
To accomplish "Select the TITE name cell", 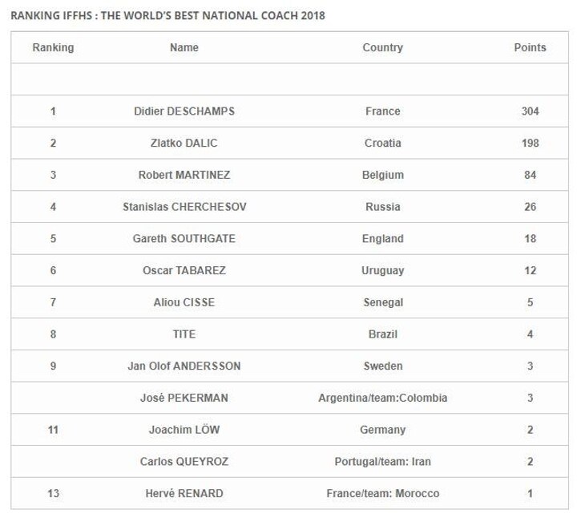I will click(x=184, y=334).
